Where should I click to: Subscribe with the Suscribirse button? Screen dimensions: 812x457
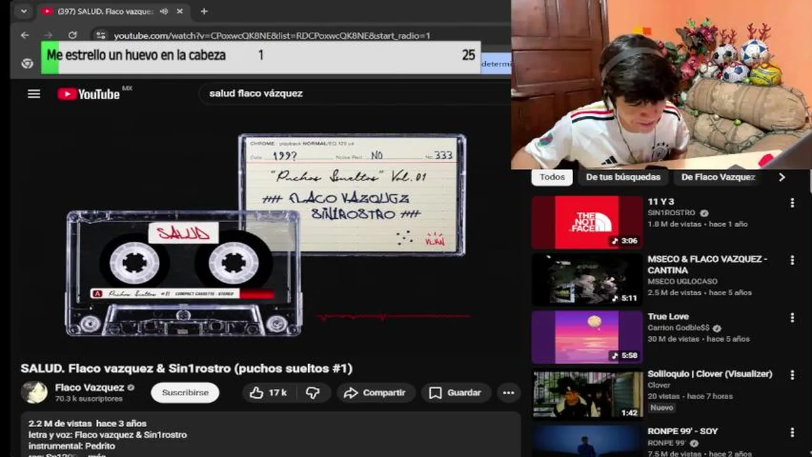(x=185, y=393)
